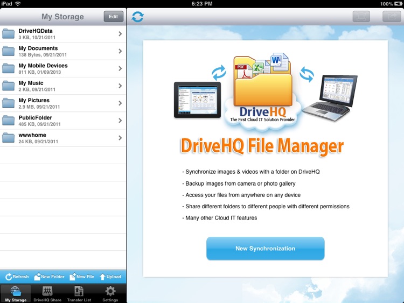
Task: Select the 'My Mobile Devices' name text
Action: [x=43, y=66]
